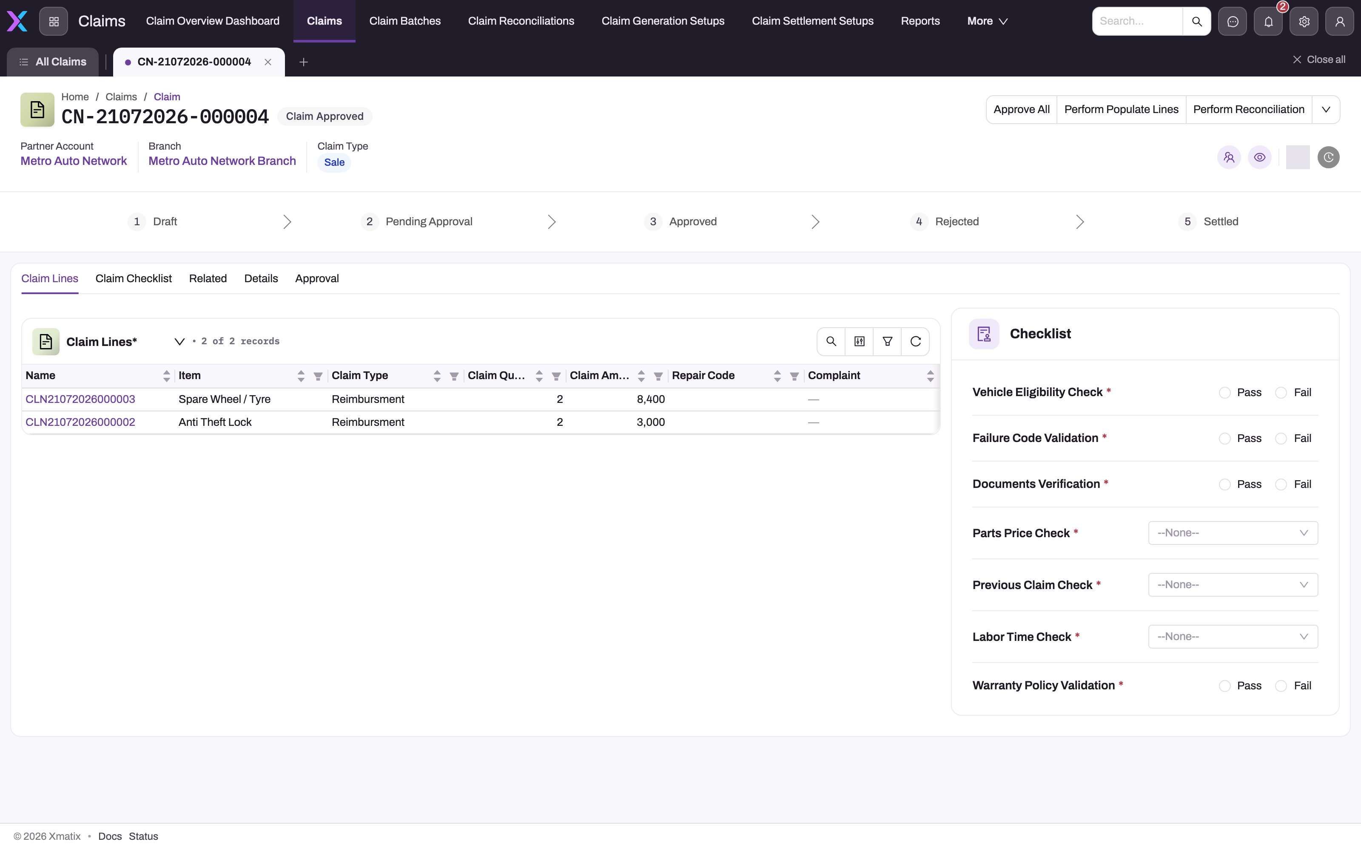
Task: Click Perform Reconciliation button
Action: 1249,110
